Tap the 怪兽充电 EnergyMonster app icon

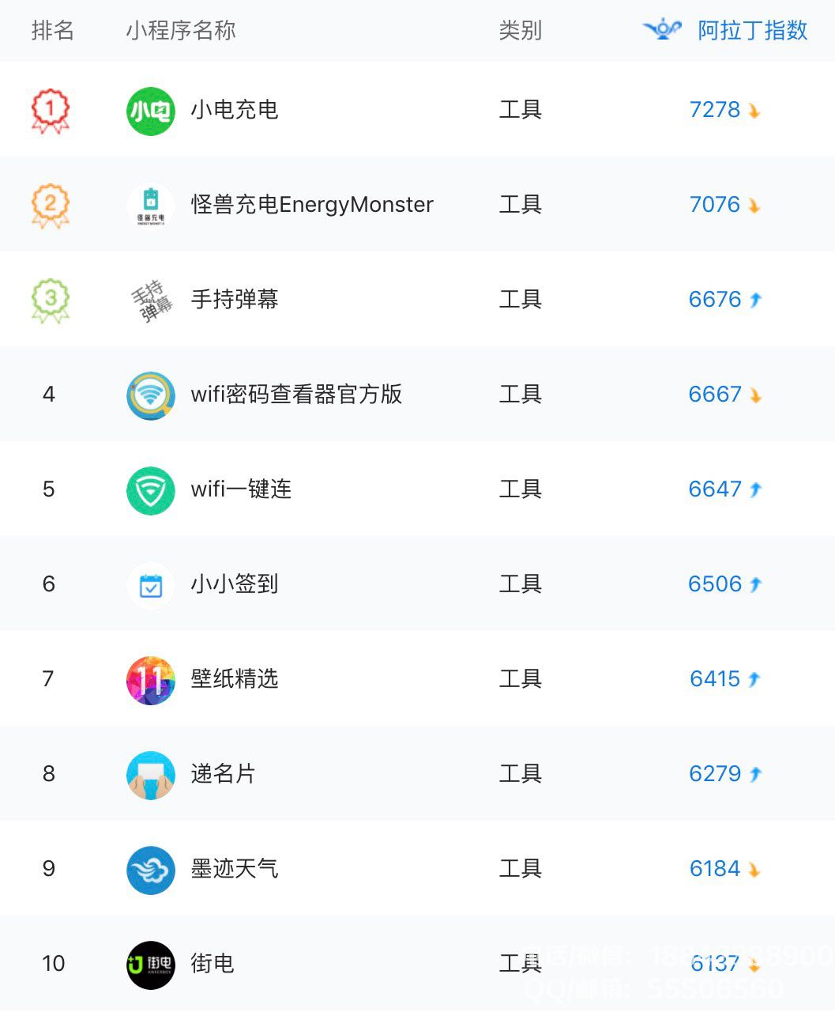tap(150, 206)
